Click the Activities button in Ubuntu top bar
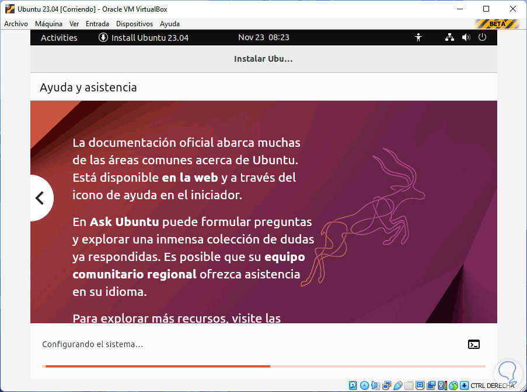This screenshot has width=527, height=392. coord(59,37)
